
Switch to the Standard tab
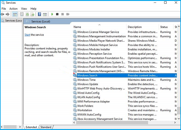[x=46, y=127]
